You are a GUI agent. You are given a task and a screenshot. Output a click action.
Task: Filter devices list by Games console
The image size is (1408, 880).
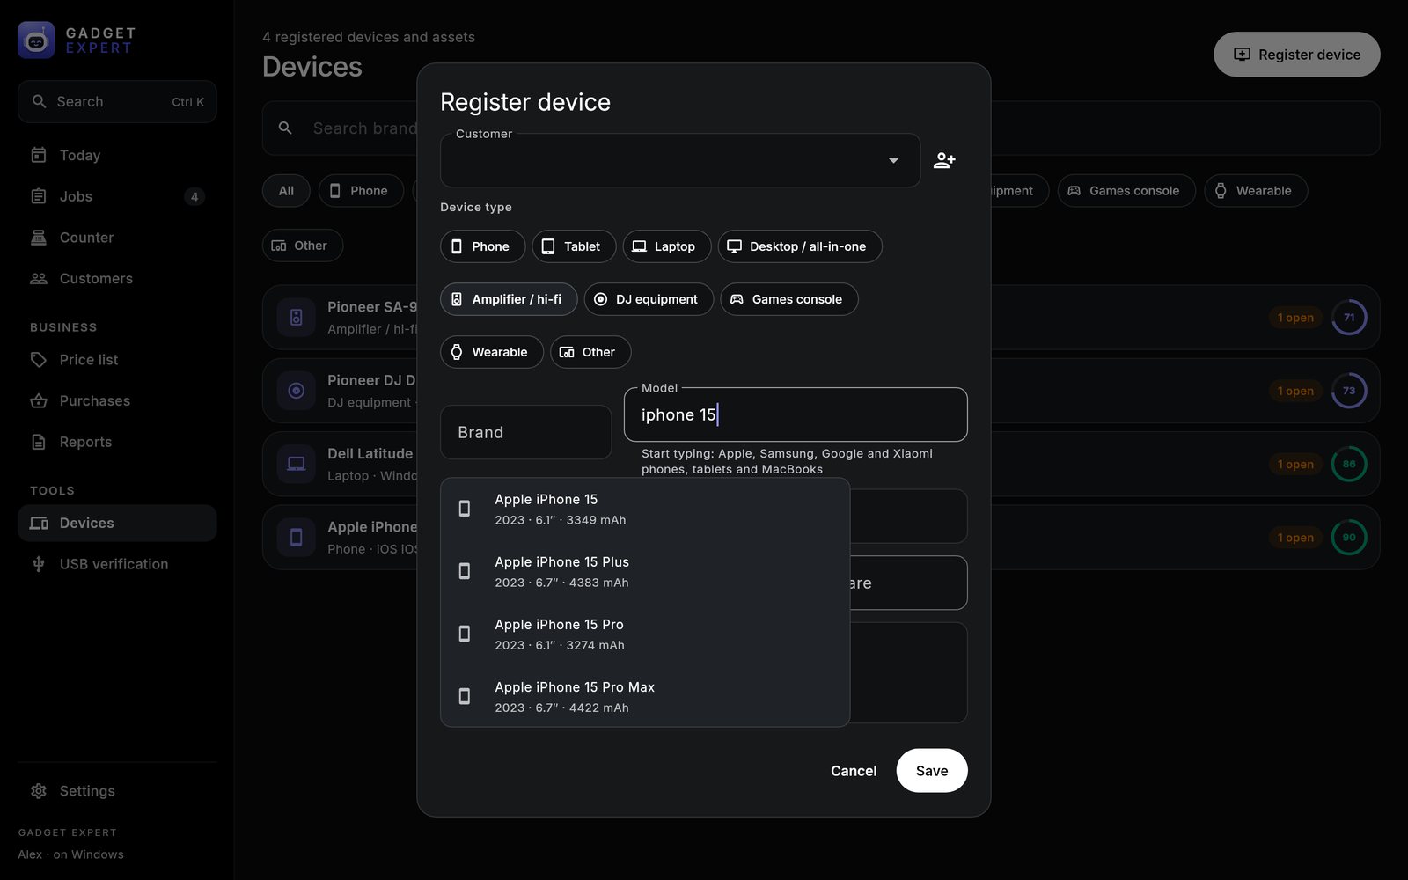click(x=1126, y=191)
